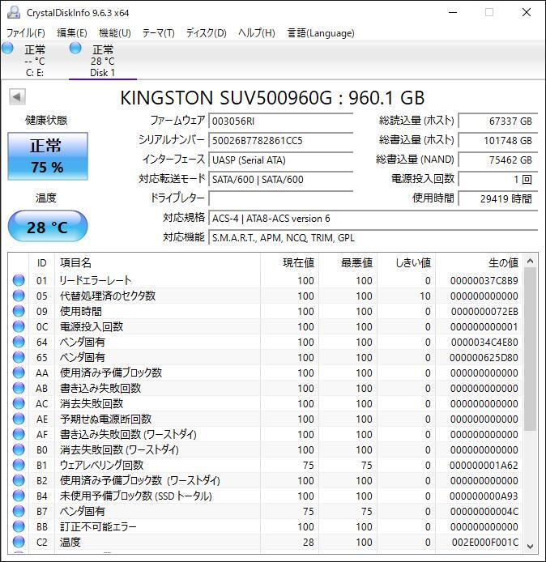Open the テーマ(T) menu
546x562 pixels.
[159, 33]
